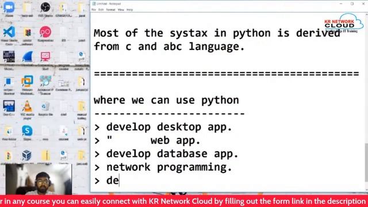The image size is (368, 207).
Task: Open the Edit menu in Notepad
Action: click(x=101, y=10)
